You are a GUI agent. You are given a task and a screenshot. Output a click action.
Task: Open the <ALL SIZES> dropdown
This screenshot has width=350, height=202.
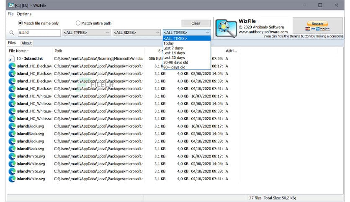136,33
